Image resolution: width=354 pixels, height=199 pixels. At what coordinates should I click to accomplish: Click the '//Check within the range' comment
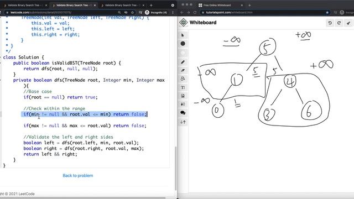[x=54, y=108]
